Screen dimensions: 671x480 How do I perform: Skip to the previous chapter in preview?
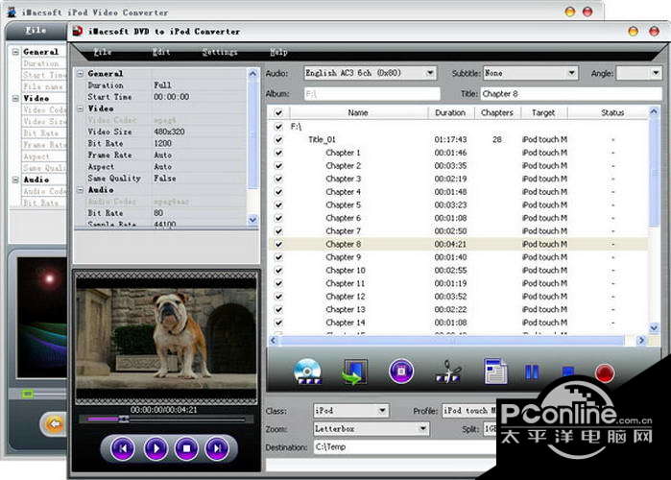[123, 447]
